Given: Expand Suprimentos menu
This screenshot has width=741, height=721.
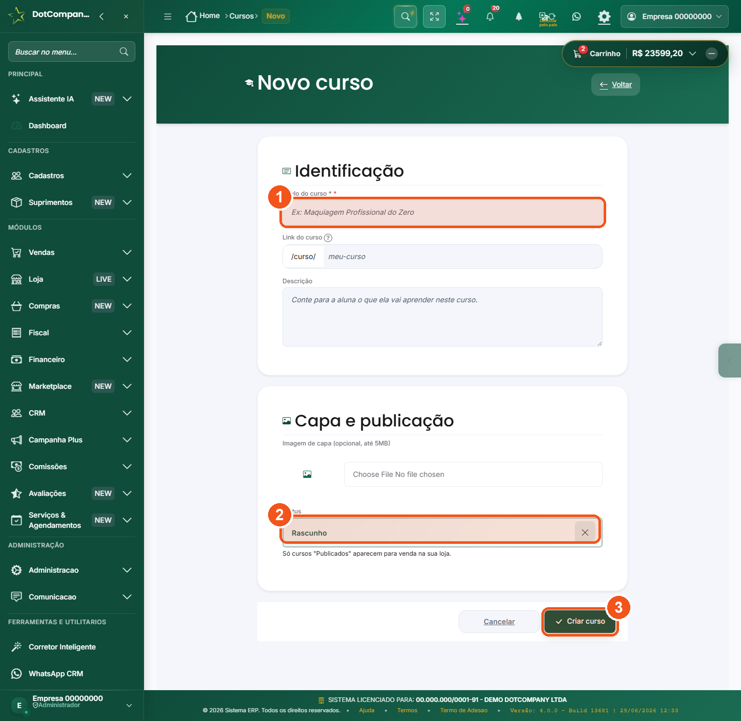Looking at the screenshot, I should point(127,202).
